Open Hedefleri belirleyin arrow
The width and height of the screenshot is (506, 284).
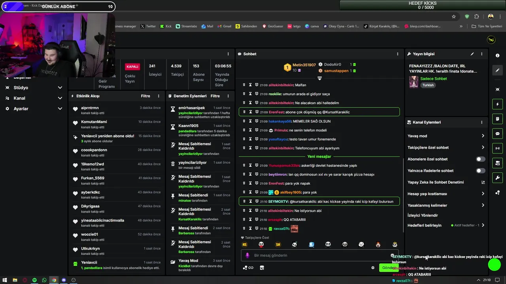(483, 225)
